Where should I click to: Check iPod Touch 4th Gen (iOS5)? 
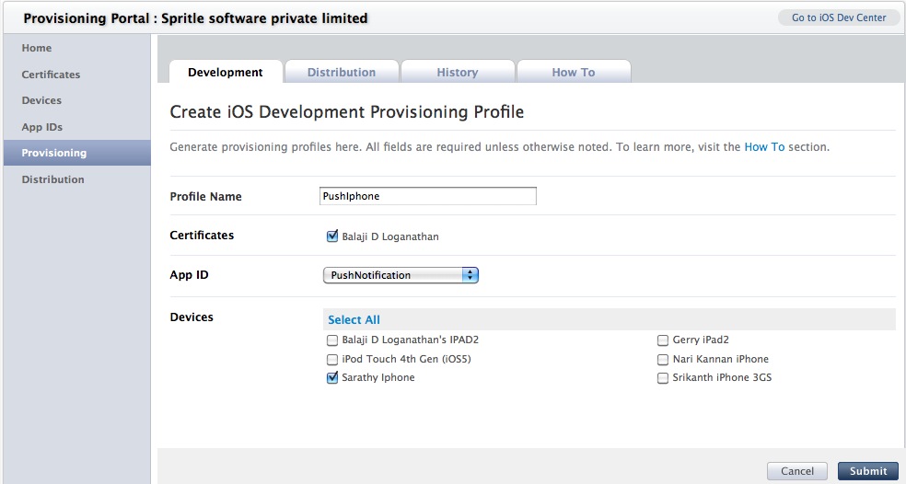[332, 359]
